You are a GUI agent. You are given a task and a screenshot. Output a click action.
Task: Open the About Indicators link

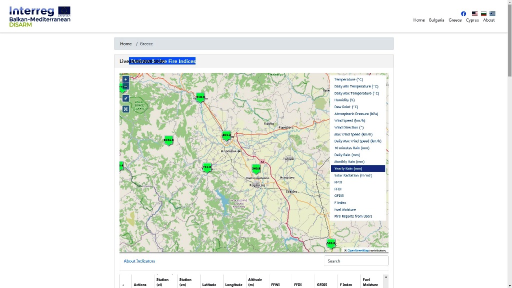pyautogui.click(x=139, y=261)
